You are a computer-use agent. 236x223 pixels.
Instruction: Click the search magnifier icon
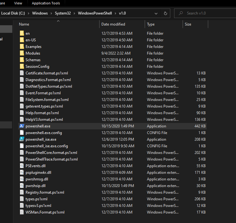coord(181,13)
